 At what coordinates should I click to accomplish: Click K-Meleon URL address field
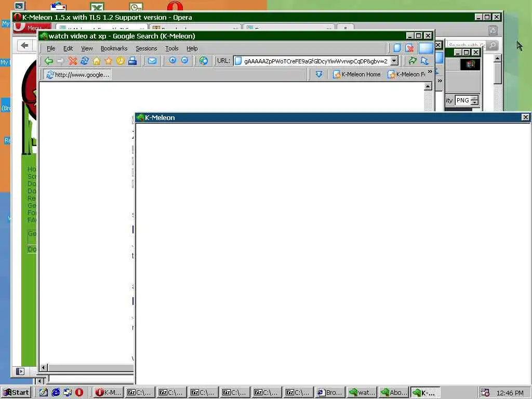click(315, 61)
